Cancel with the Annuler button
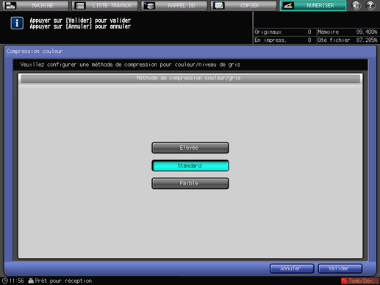This screenshot has height=285, width=380. point(292,269)
